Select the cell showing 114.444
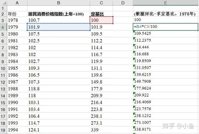 tap(165, 47)
